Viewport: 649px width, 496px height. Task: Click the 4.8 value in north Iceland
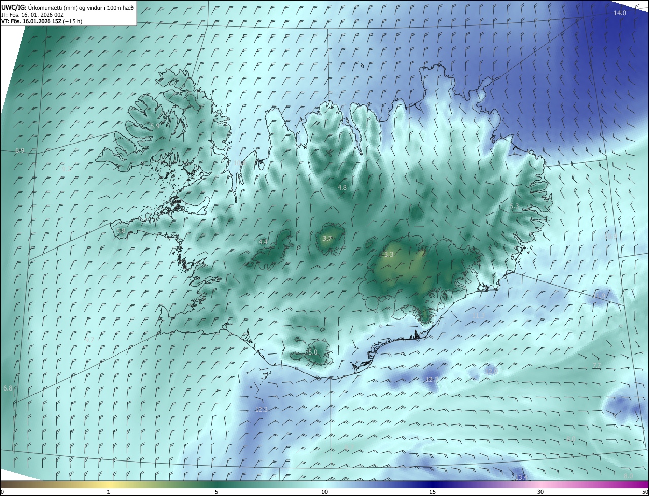tap(342, 187)
